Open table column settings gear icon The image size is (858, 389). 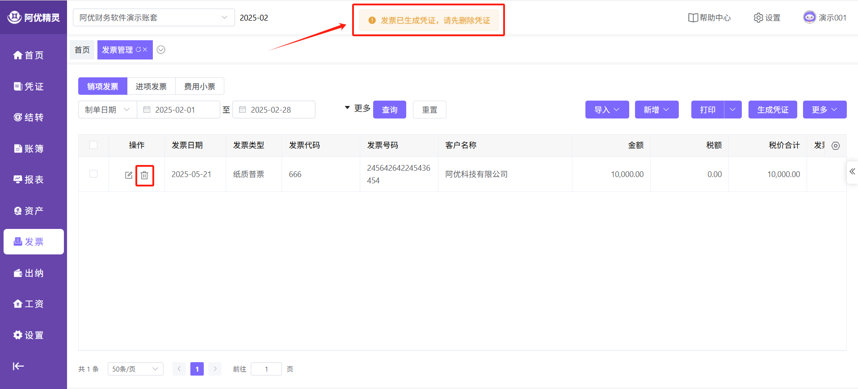835,146
